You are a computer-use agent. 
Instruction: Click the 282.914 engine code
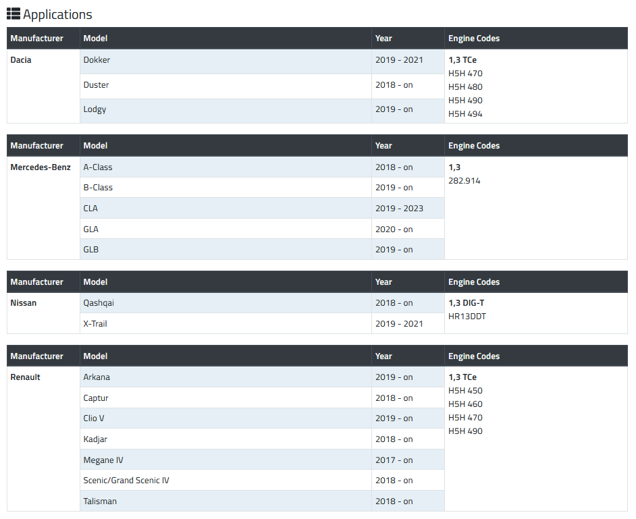click(x=465, y=181)
